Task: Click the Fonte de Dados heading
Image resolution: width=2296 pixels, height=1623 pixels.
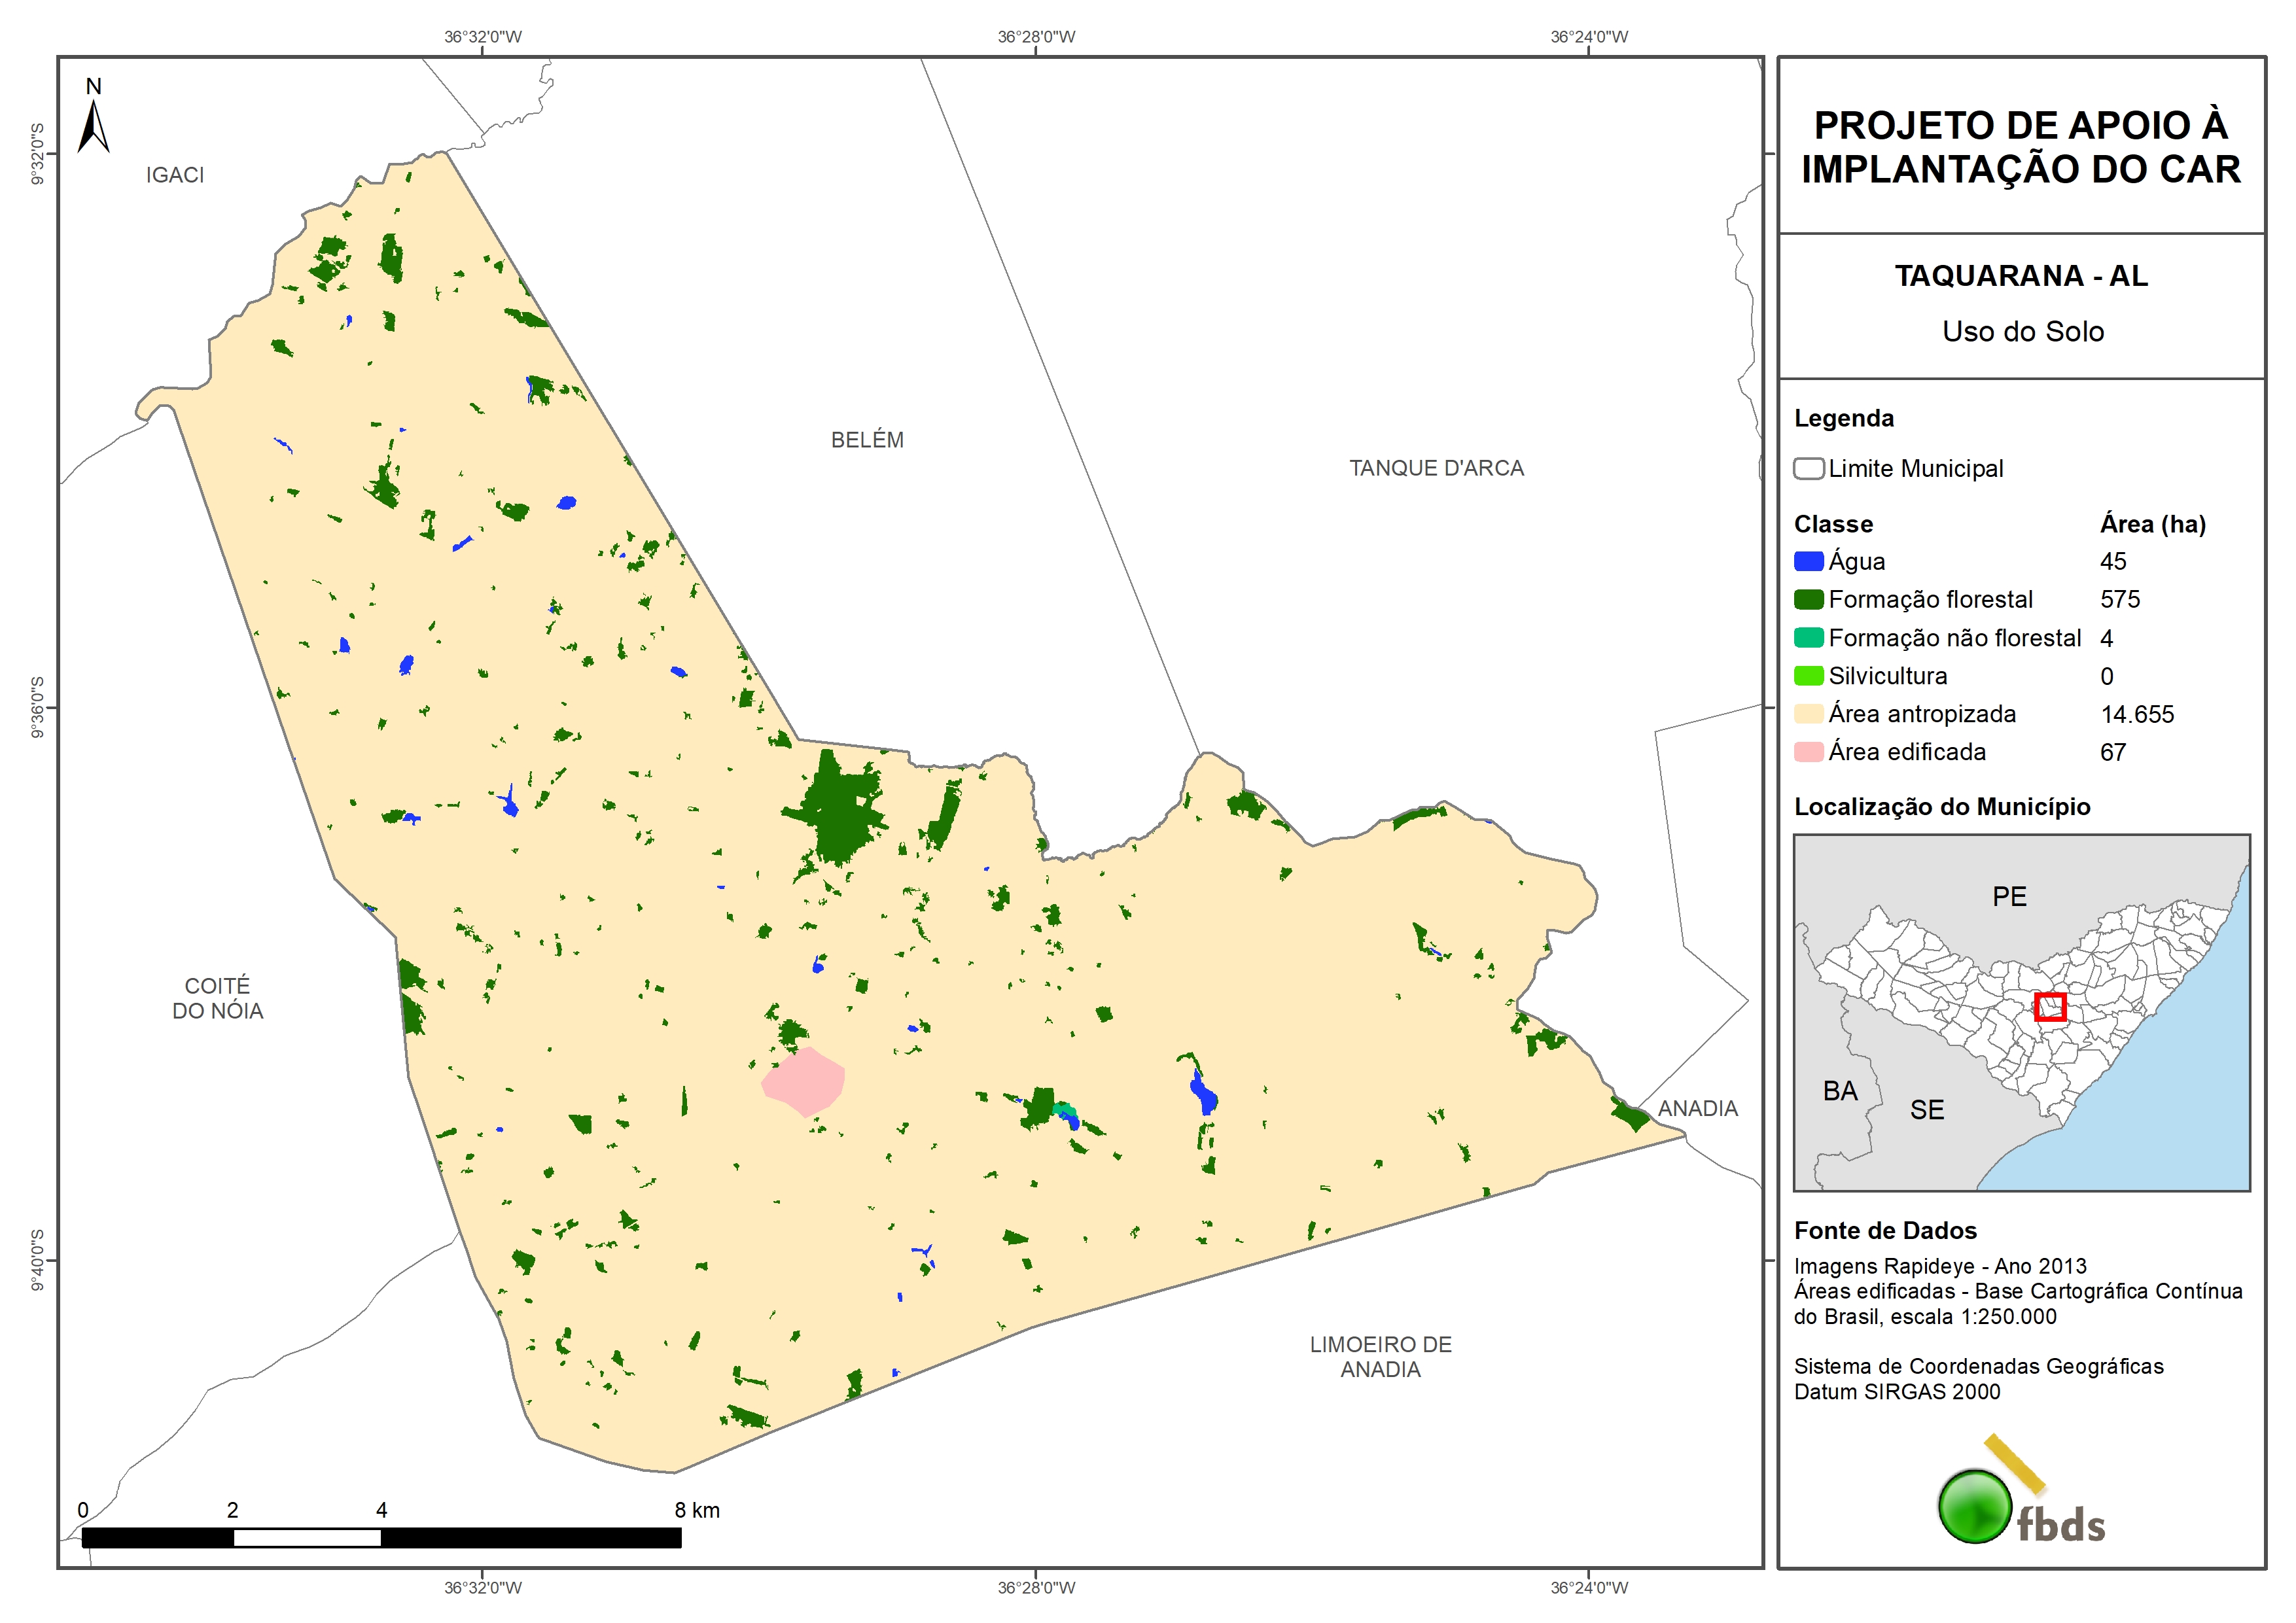Action: [1885, 1231]
